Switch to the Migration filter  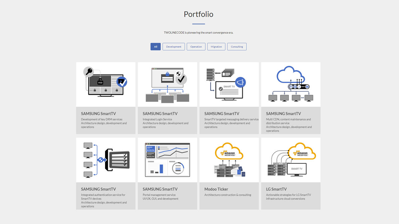click(x=216, y=47)
